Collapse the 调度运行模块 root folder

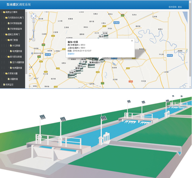pyautogui.click(x=1, y=12)
